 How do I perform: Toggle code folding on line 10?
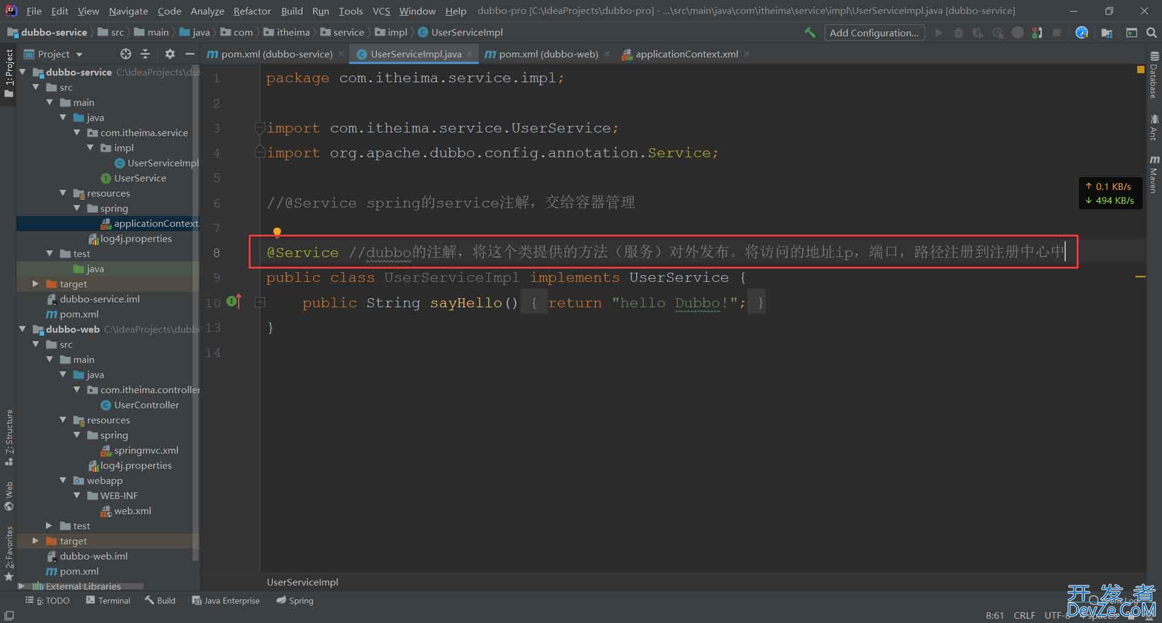point(260,302)
